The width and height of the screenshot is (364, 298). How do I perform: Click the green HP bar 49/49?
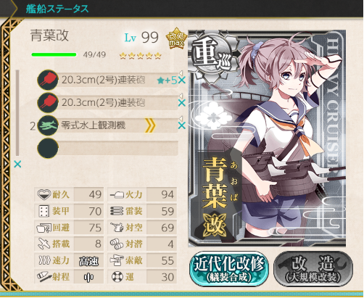[54, 54]
